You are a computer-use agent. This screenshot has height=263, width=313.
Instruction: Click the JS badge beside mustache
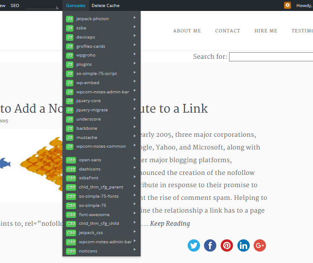pyautogui.click(x=69, y=137)
